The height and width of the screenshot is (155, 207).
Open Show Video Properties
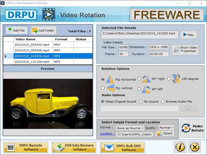point(185,50)
